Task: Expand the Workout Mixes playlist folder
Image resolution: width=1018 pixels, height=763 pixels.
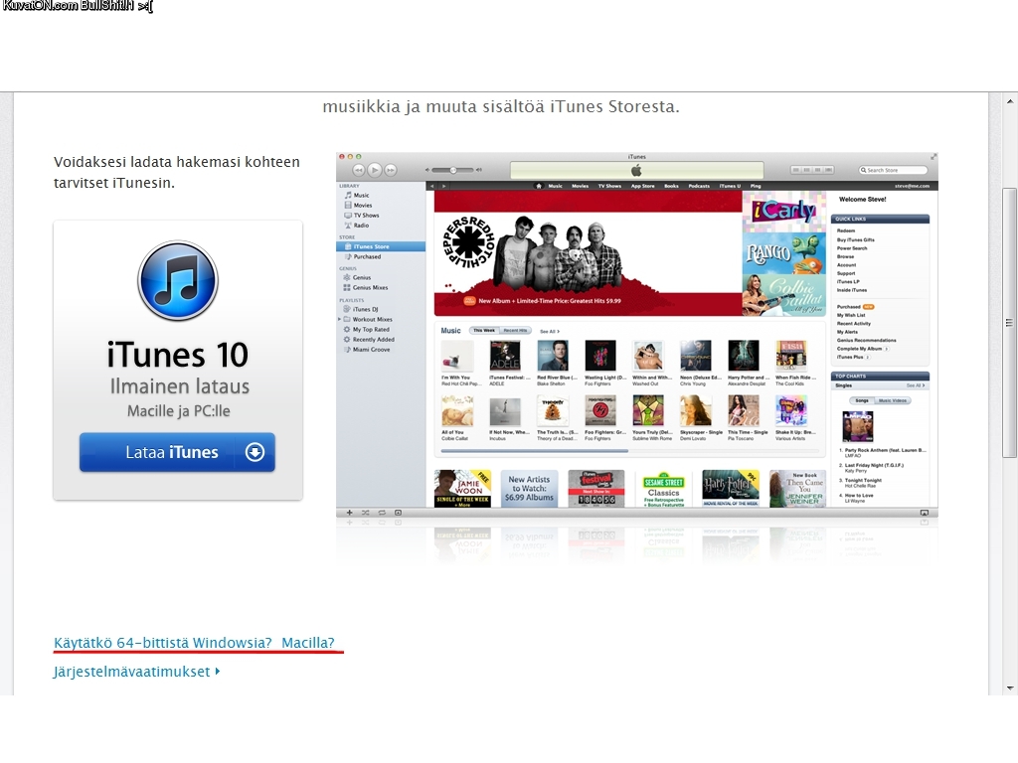Action: click(x=340, y=319)
